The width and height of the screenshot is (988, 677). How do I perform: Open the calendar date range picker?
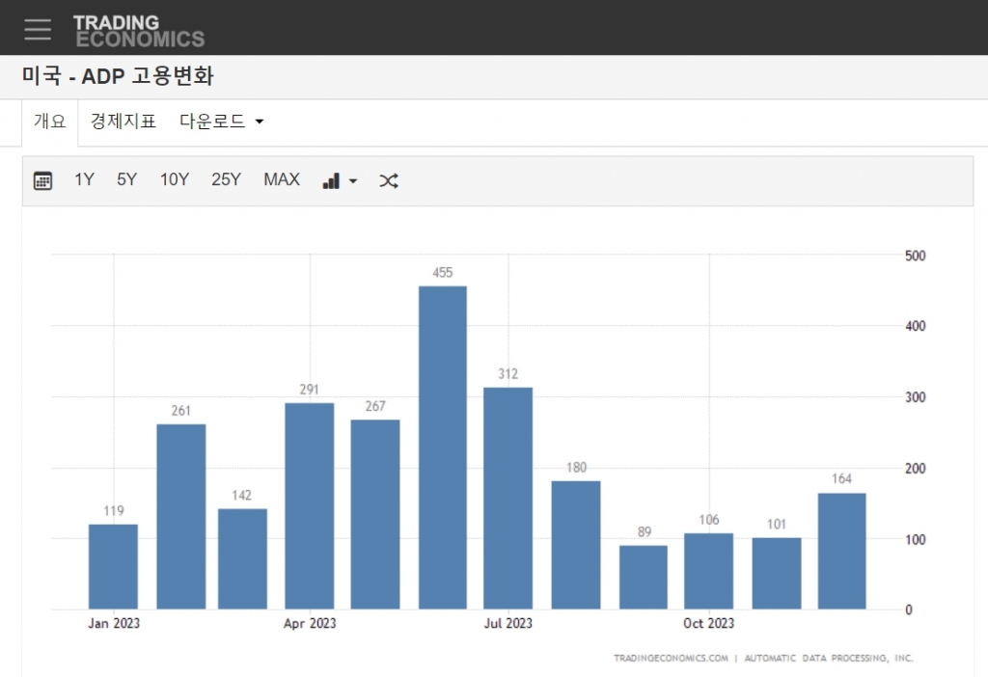click(42, 180)
